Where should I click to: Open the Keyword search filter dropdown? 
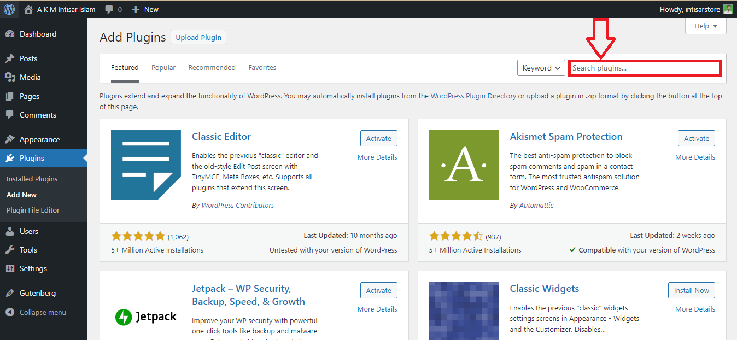point(541,67)
